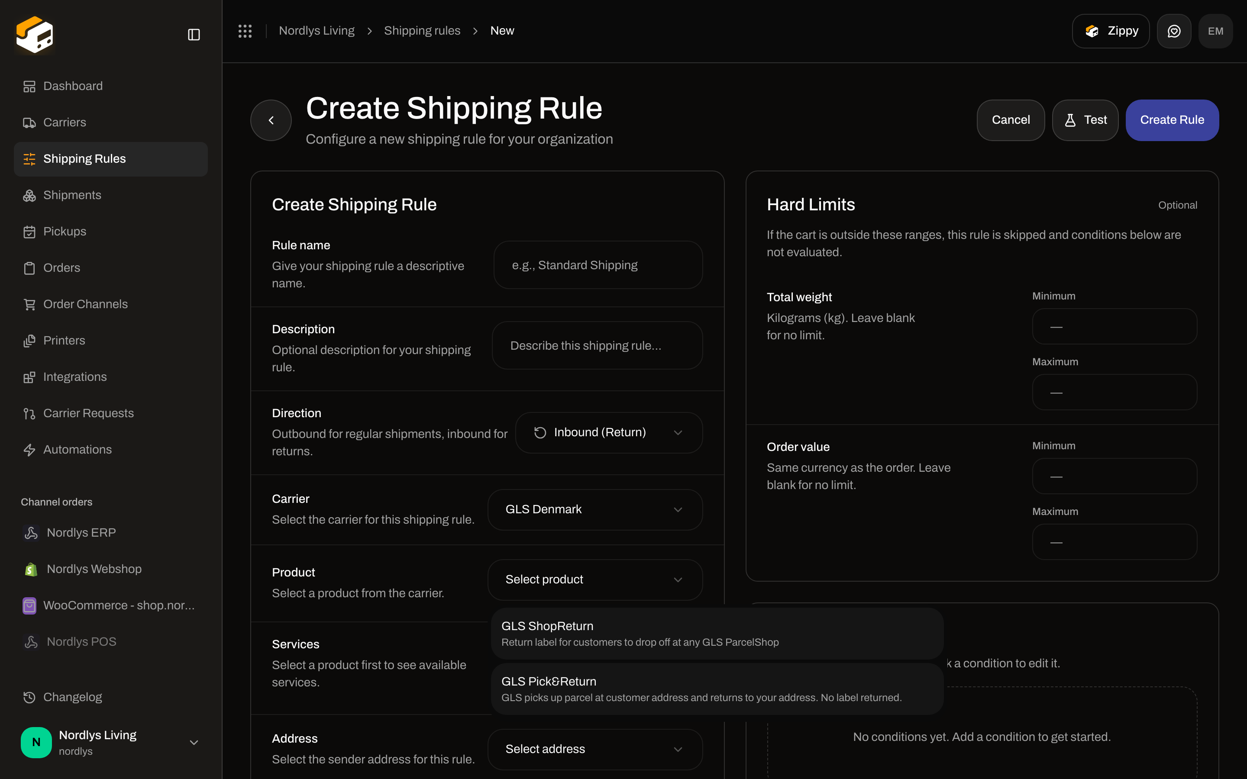Open the Direction dropdown showing Inbound (Return)
1247x779 pixels.
[x=608, y=433]
